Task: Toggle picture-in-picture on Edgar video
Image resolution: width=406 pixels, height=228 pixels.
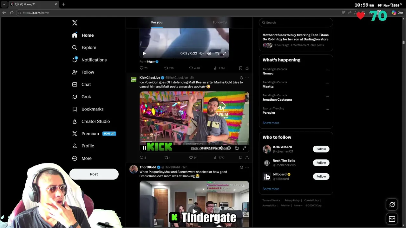Action: coord(217,54)
